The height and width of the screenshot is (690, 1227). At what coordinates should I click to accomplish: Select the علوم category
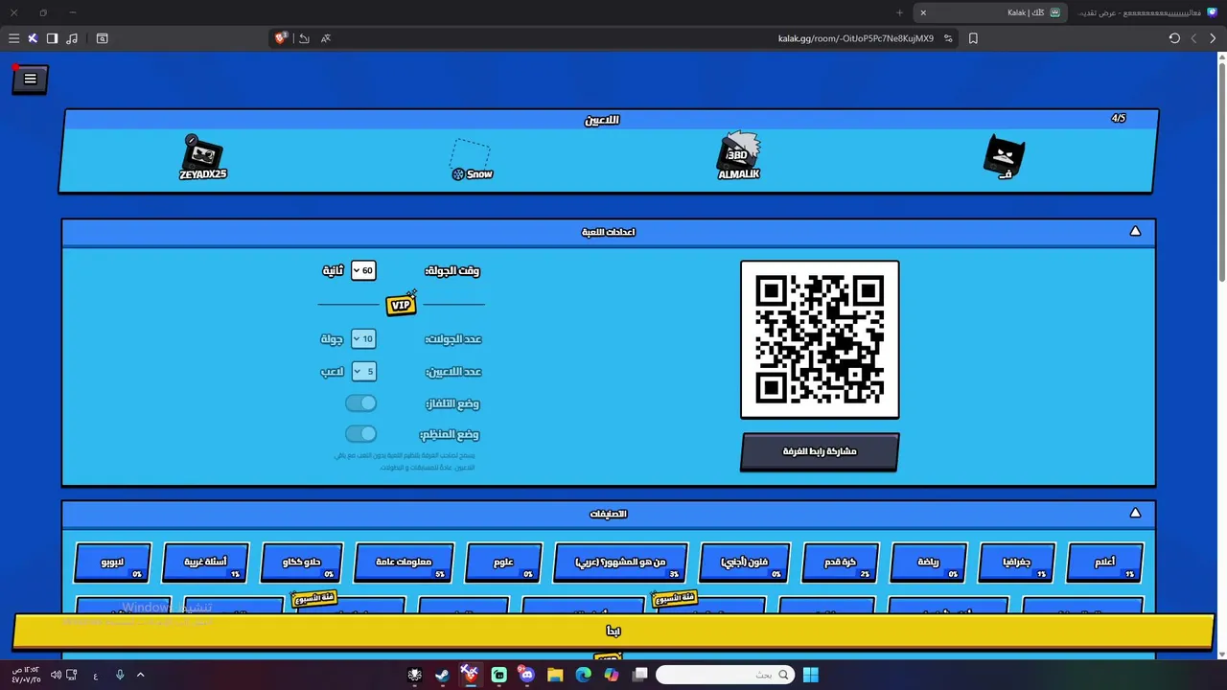(x=503, y=563)
